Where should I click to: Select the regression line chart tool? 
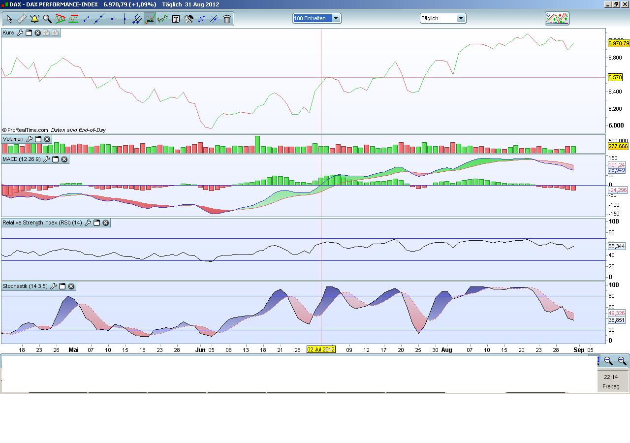click(163, 19)
